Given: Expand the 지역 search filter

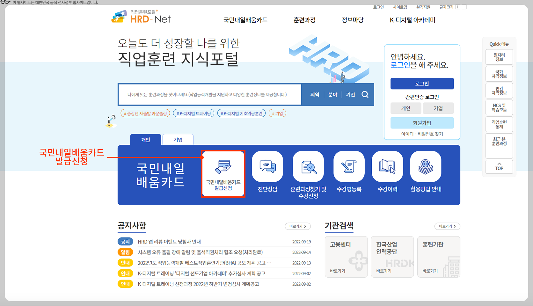Looking at the screenshot, I should pos(315,95).
